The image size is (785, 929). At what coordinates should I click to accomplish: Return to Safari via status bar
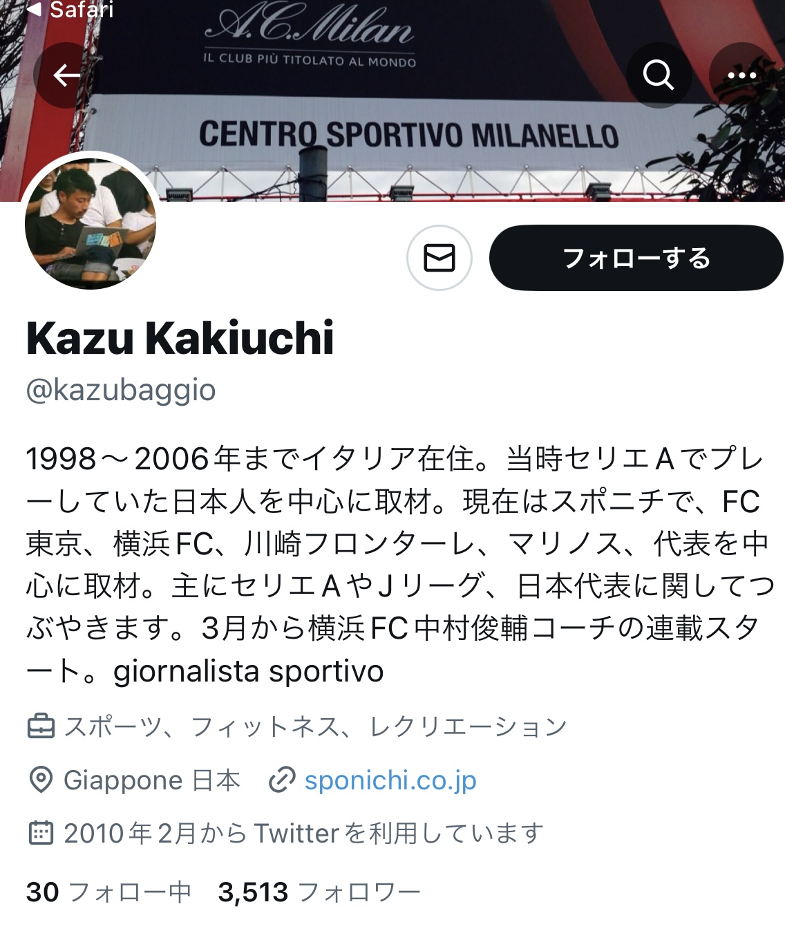[x=69, y=10]
